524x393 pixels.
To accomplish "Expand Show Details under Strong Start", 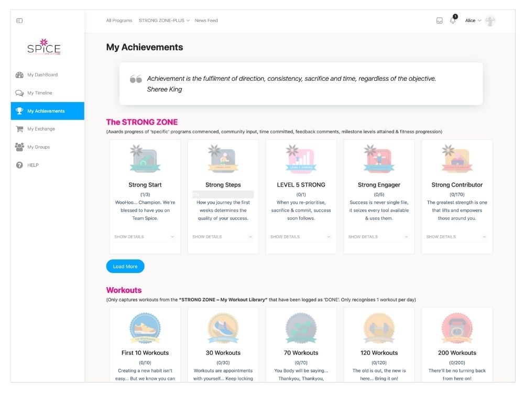I will click(145, 237).
